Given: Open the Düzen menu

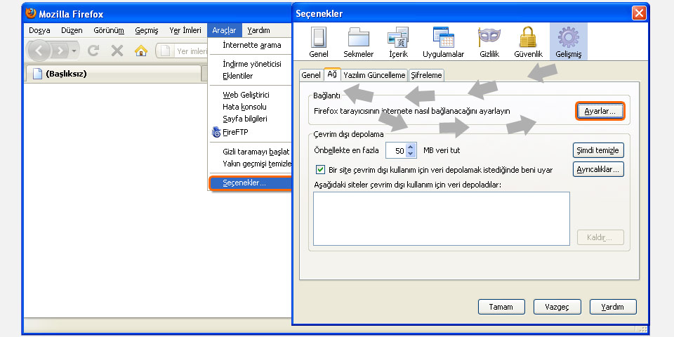Looking at the screenshot, I should (72, 30).
